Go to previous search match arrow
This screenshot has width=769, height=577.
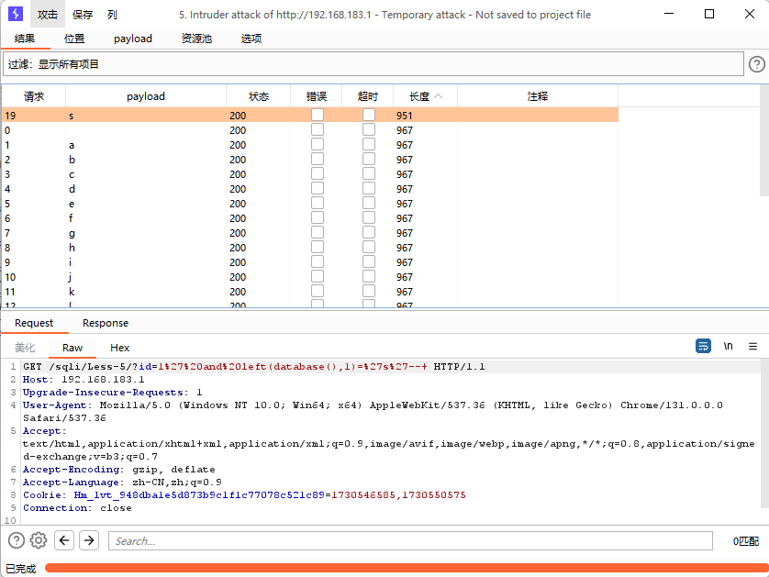[x=63, y=540]
